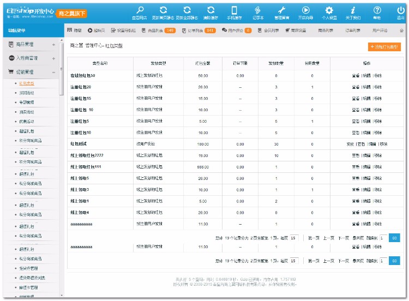The width and height of the screenshot is (409, 301).
Task: Click 查看 for 线上领取5 row
Action: coord(356,178)
